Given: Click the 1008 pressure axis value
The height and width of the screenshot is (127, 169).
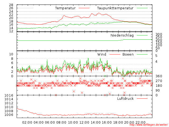Looking at the screenshot, I should (x=9, y=111).
